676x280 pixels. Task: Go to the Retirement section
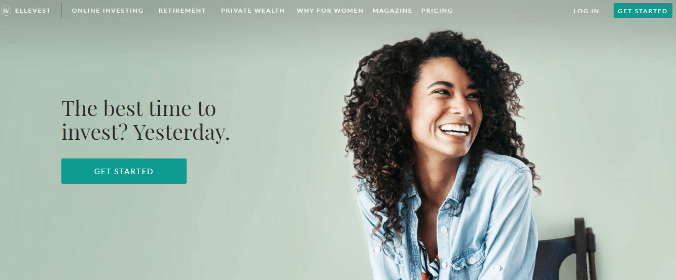pos(182,11)
